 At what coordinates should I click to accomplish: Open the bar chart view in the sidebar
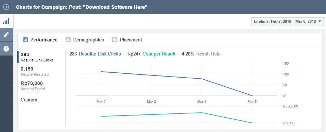pyautogui.click(x=6, y=21)
